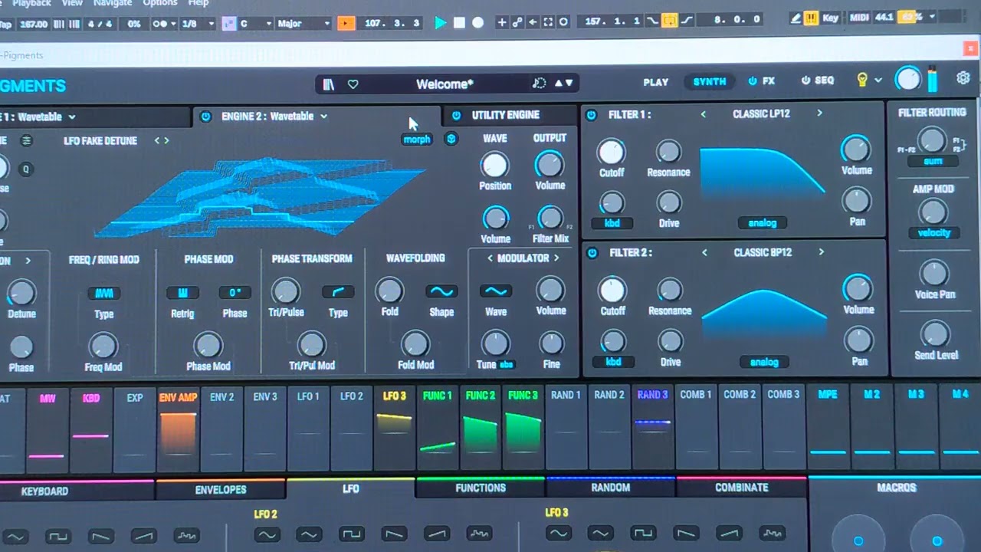Select the wavefolding sine Shape button
The height and width of the screenshot is (552, 981).
[x=441, y=291]
